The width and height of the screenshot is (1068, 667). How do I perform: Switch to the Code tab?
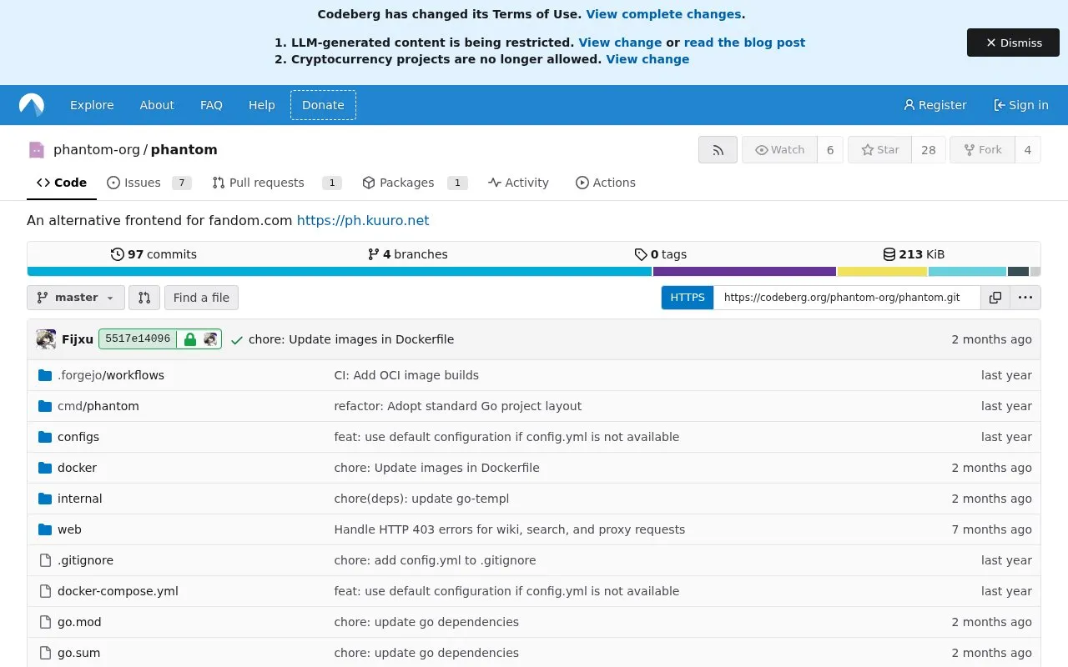coord(62,183)
